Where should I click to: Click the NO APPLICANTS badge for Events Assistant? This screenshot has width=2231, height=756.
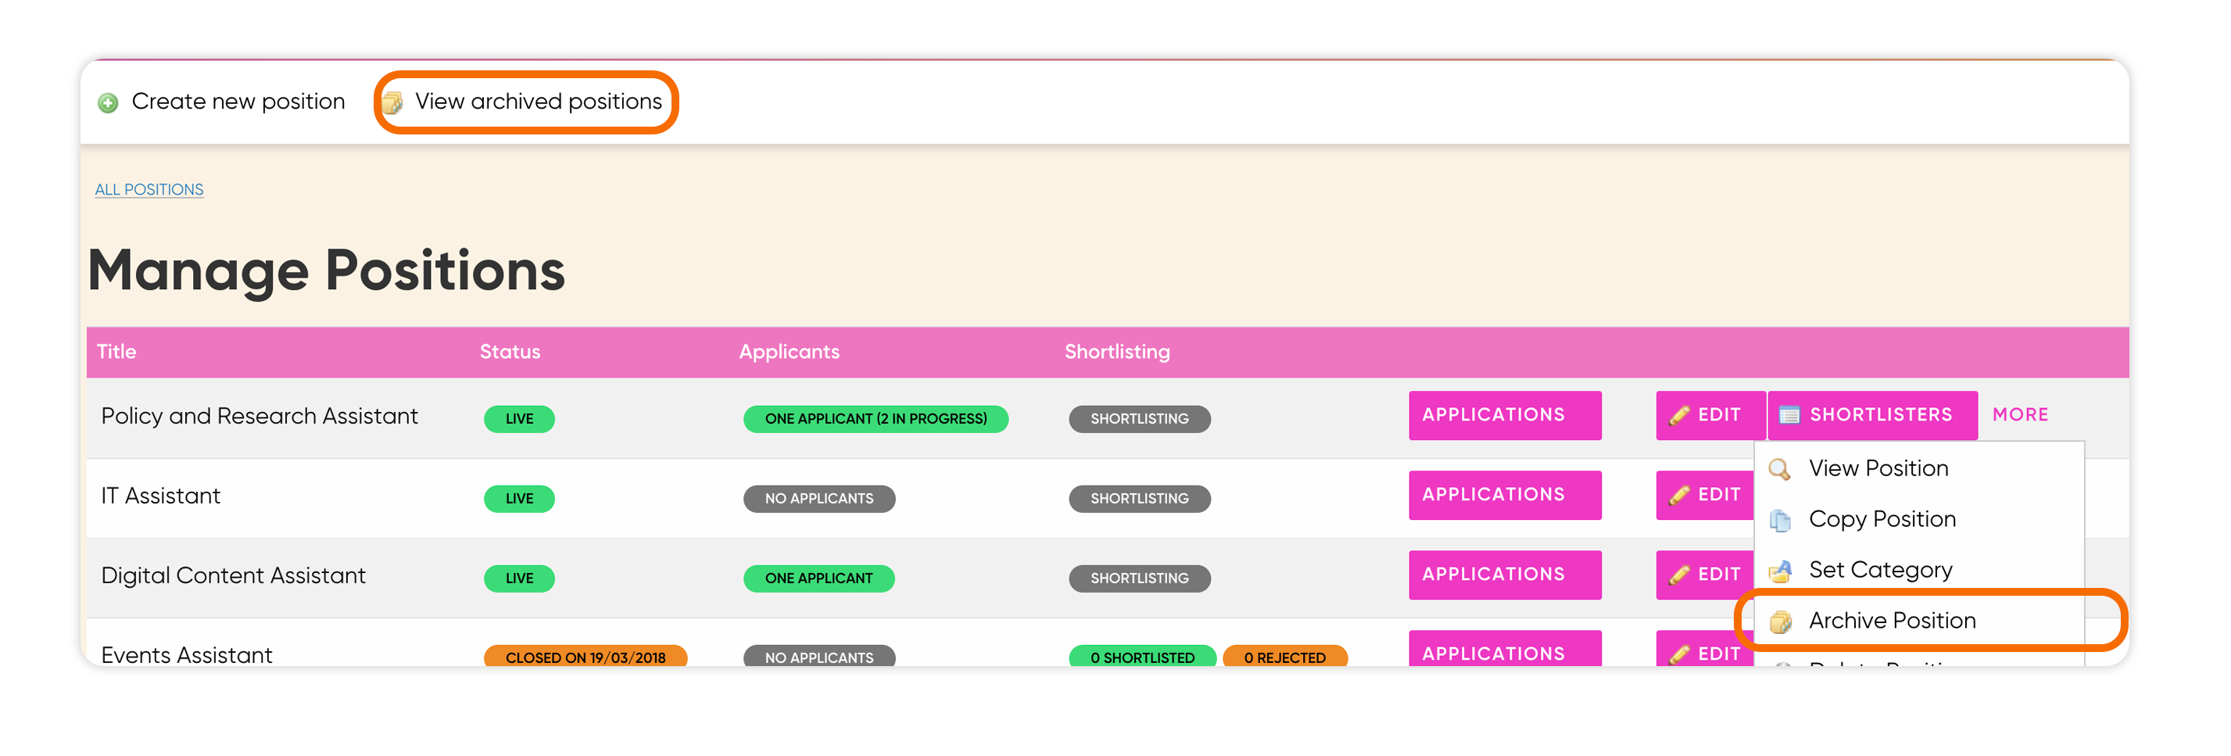click(819, 657)
